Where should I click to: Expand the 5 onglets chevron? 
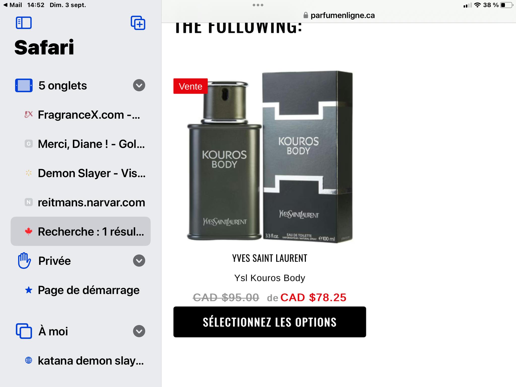139,85
